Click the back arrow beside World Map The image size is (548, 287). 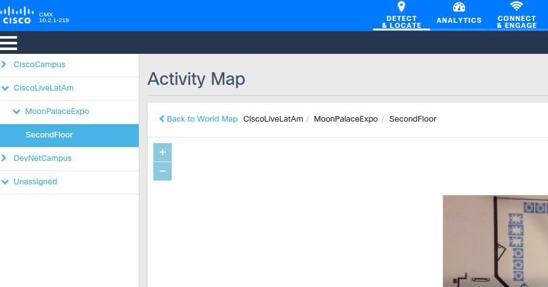[162, 119]
